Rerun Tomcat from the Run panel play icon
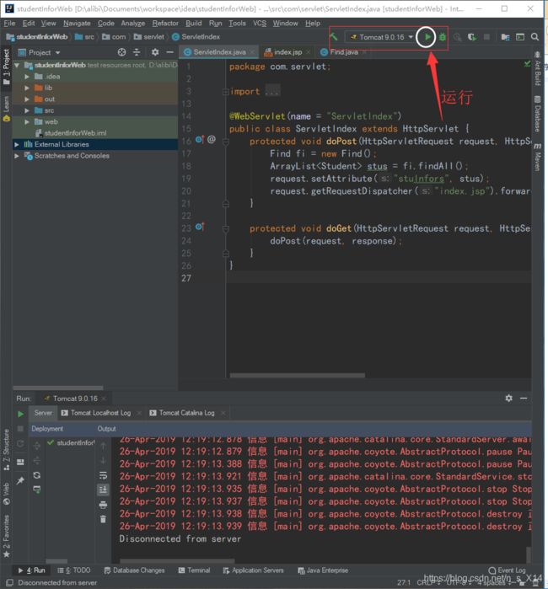Image resolution: width=548 pixels, height=589 pixels. [20, 414]
